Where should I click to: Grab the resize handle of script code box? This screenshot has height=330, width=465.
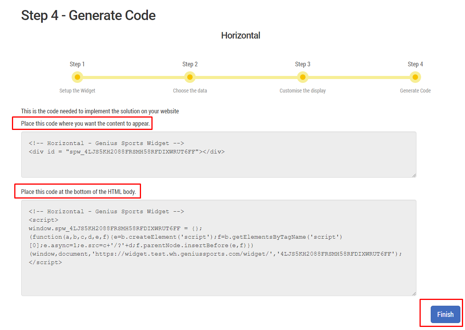click(x=414, y=293)
